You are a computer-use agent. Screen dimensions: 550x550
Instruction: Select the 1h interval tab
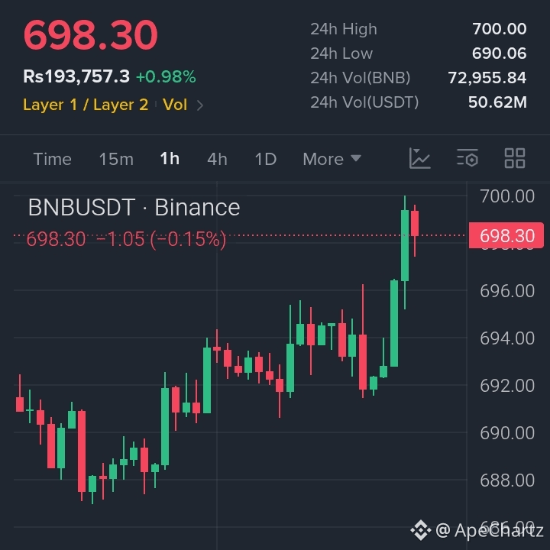pos(170,159)
